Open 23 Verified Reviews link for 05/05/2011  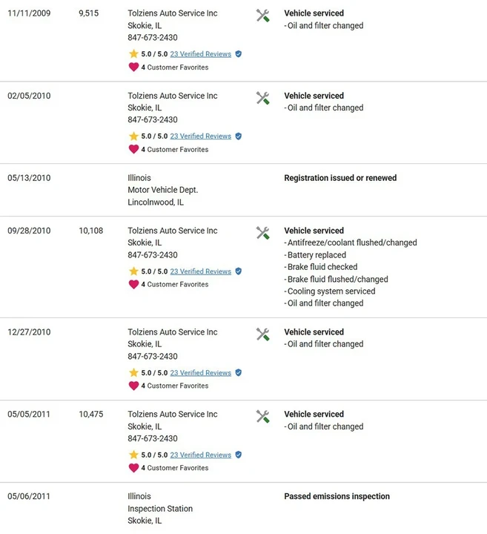pos(200,455)
